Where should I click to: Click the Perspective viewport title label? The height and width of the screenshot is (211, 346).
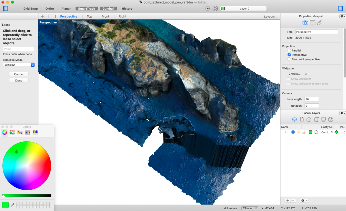point(48,22)
